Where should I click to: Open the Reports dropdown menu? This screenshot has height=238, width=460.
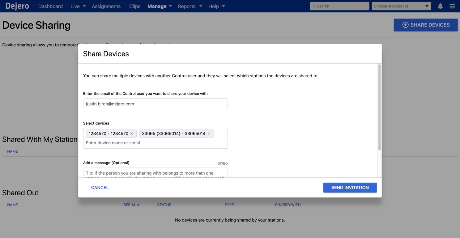(190, 6)
